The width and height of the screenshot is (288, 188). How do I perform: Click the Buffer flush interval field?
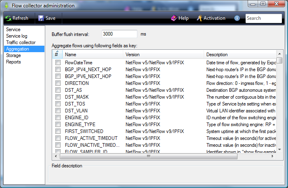(x=119, y=34)
